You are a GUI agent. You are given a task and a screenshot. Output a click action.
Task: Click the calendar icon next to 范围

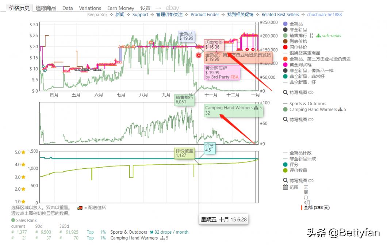[286, 187]
